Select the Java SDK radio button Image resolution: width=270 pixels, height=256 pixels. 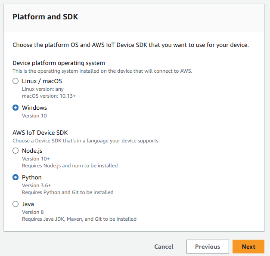click(16, 204)
